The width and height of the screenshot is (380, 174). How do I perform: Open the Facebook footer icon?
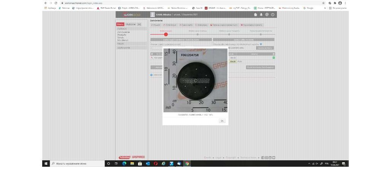click(x=263, y=158)
